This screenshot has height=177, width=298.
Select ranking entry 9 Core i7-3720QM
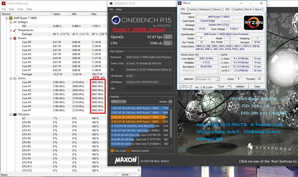click(x=140, y=144)
